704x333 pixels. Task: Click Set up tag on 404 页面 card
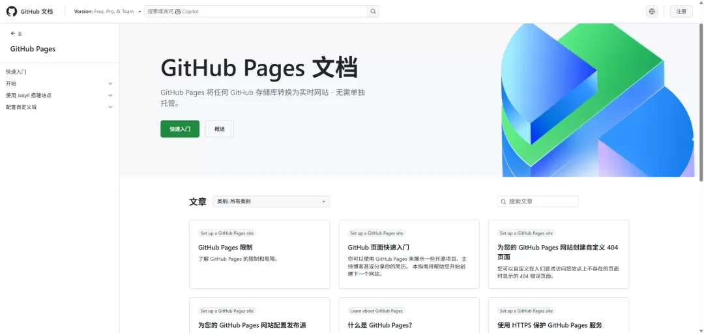click(x=526, y=233)
